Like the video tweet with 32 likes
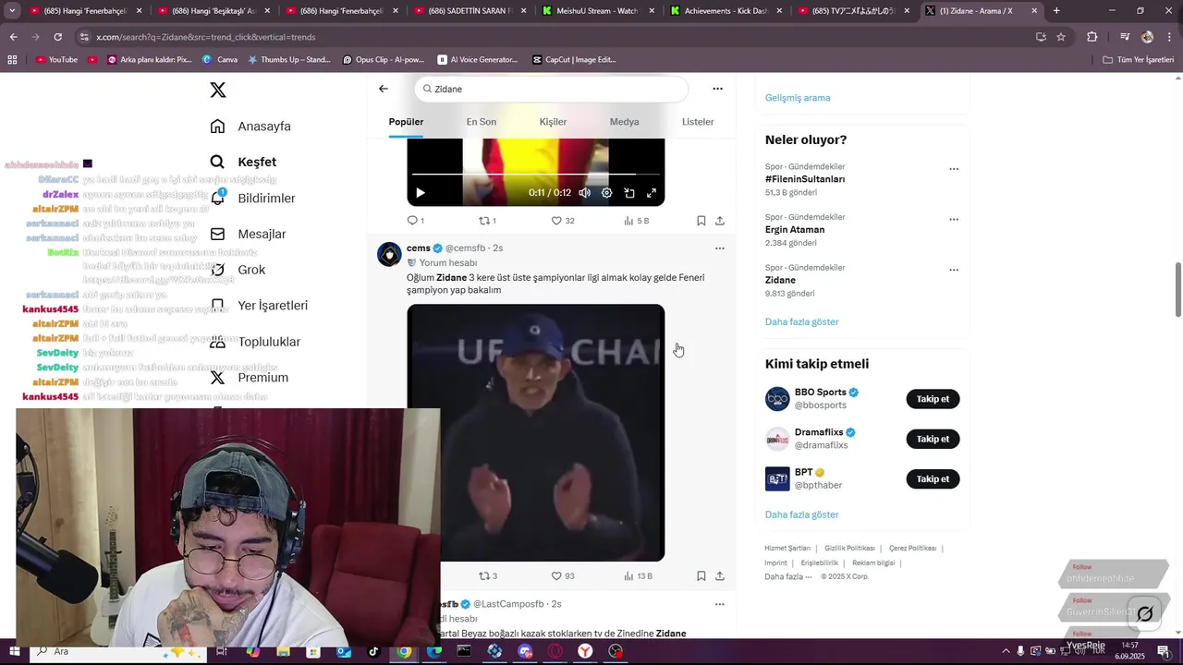This screenshot has height=665, width=1183. click(562, 221)
